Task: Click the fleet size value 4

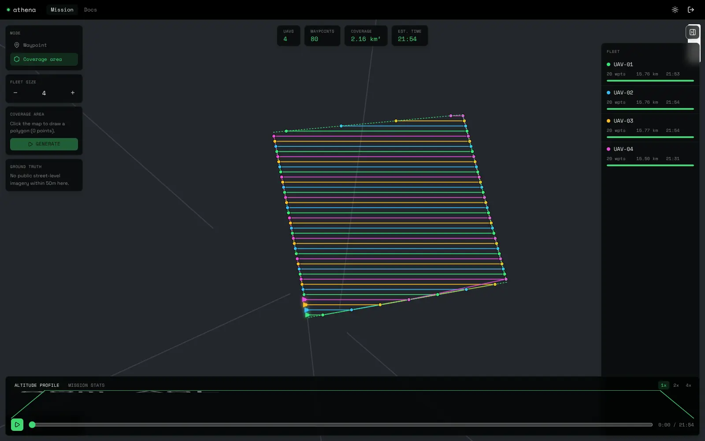Action: click(x=44, y=93)
